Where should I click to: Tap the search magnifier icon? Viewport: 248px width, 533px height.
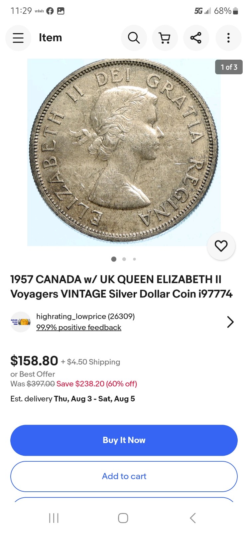click(134, 38)
